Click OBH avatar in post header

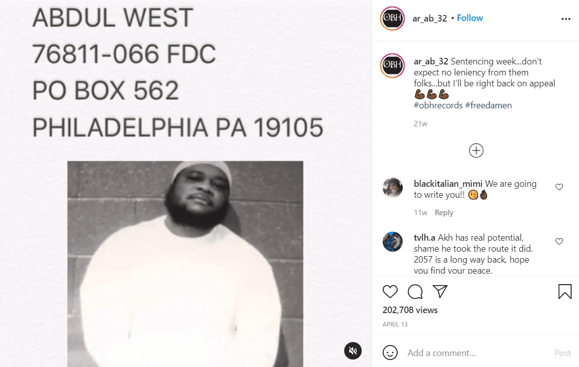[392, 18]
